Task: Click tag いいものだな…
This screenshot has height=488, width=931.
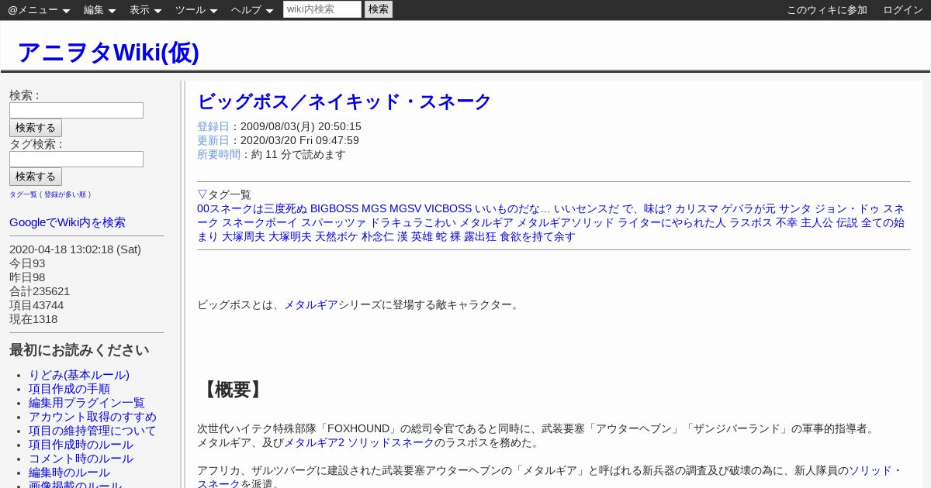Action: [x=513, y=208]
